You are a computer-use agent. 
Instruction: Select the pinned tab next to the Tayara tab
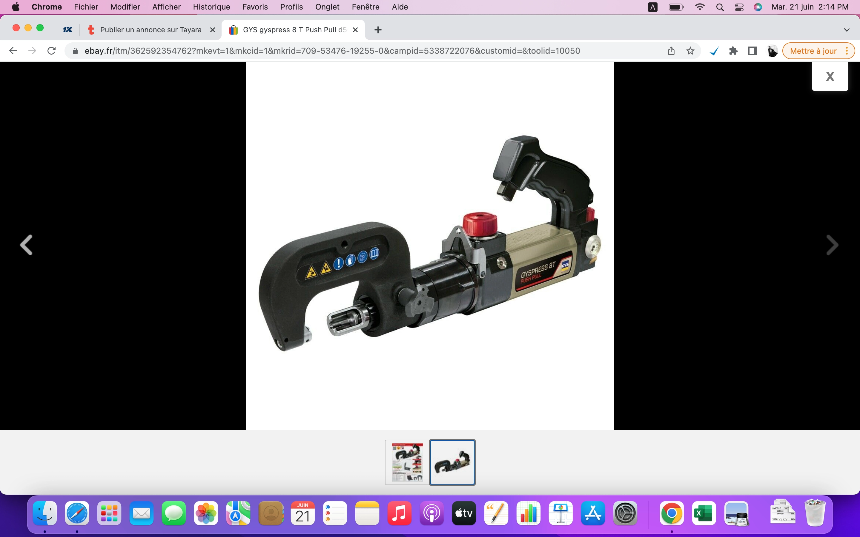point(67,30)
